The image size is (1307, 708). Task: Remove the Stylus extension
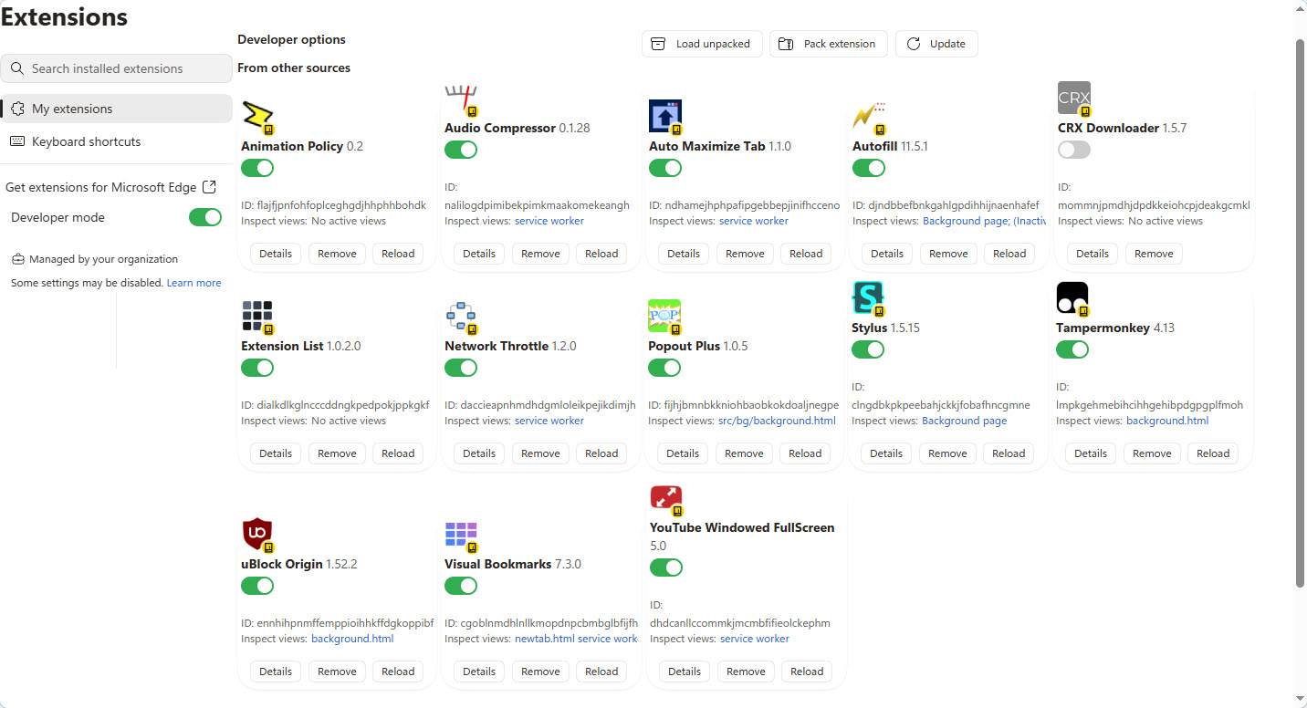(947, 453)
